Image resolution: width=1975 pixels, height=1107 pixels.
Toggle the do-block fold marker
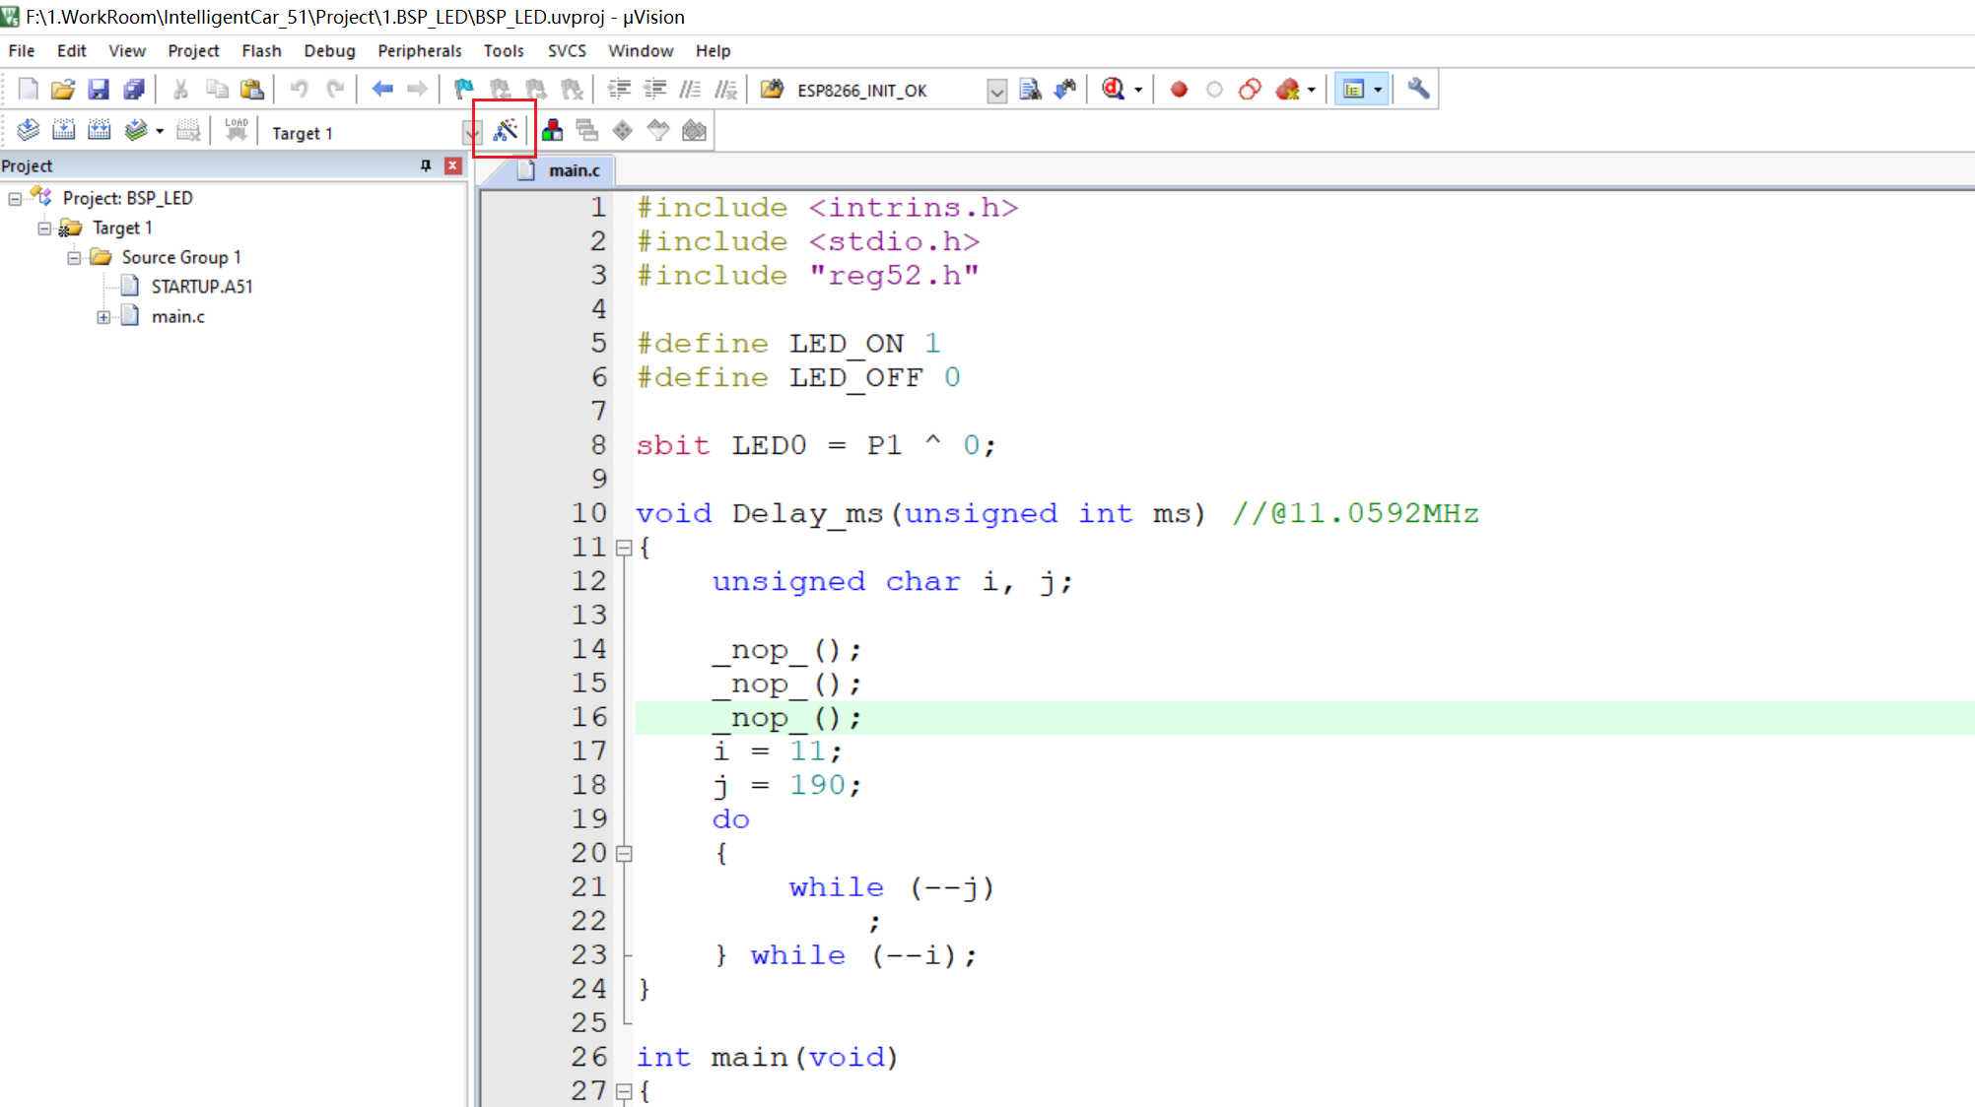pos(624,854)
